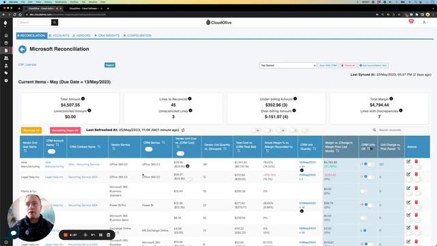Toggle the Vendor Unit Cost header switch

point(180,153)
